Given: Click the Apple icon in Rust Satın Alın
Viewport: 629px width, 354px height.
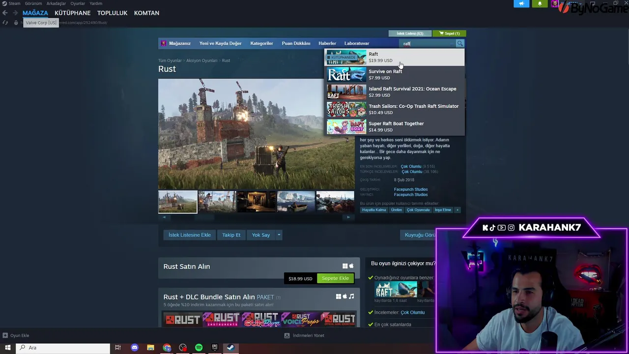Looking at the screenshot, I should [x=351, y=266].
